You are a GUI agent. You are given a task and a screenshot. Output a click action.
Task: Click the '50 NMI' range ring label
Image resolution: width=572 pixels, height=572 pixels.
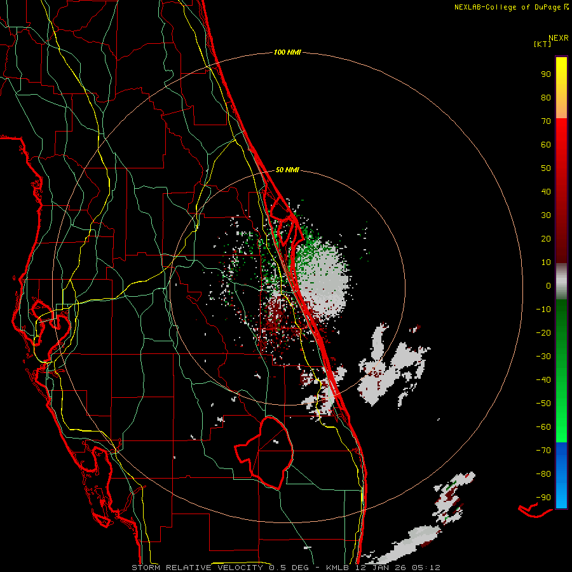tap(287, 170)
